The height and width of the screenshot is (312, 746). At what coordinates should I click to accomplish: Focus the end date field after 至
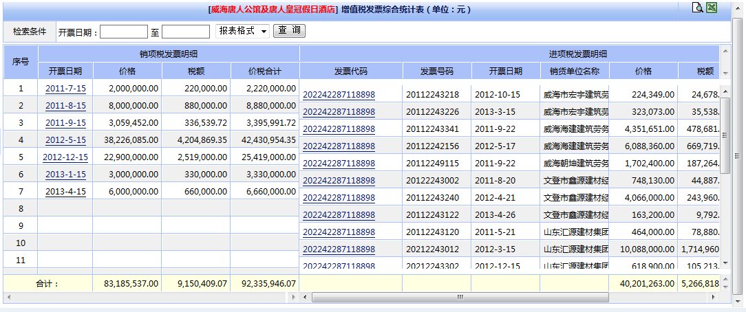pos(186,32)
